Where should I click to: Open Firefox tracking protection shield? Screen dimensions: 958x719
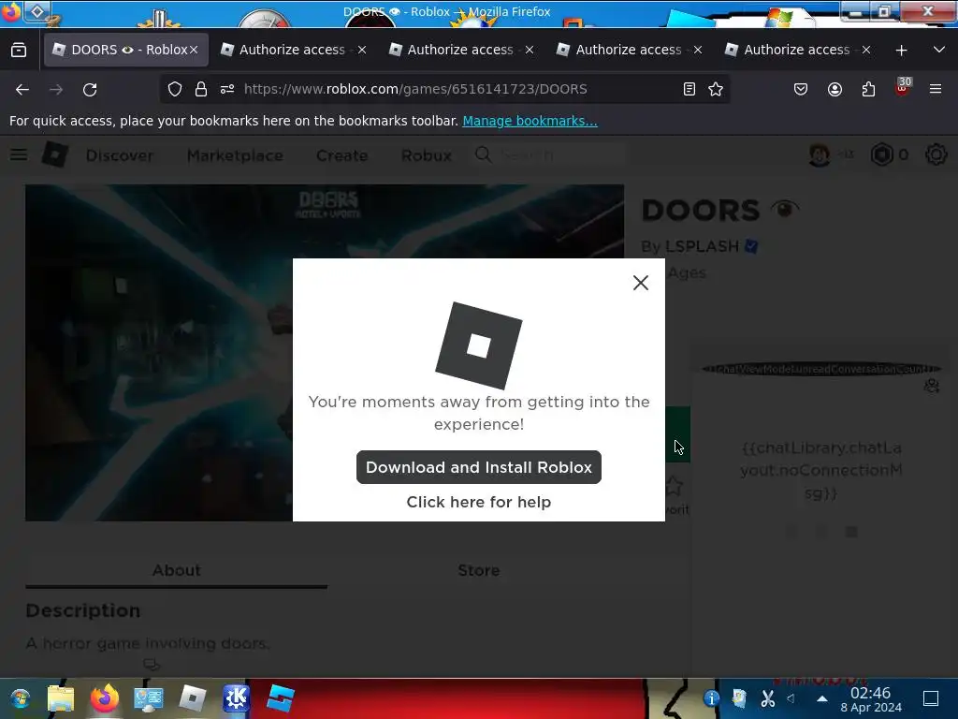click(175, 89)
